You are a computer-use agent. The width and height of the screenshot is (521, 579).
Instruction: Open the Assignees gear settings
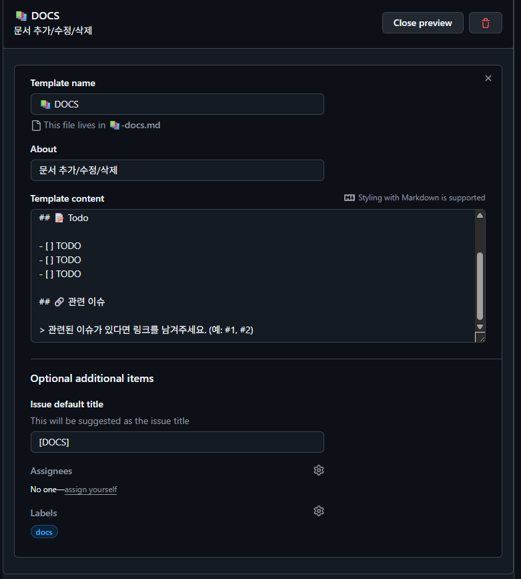319,470
